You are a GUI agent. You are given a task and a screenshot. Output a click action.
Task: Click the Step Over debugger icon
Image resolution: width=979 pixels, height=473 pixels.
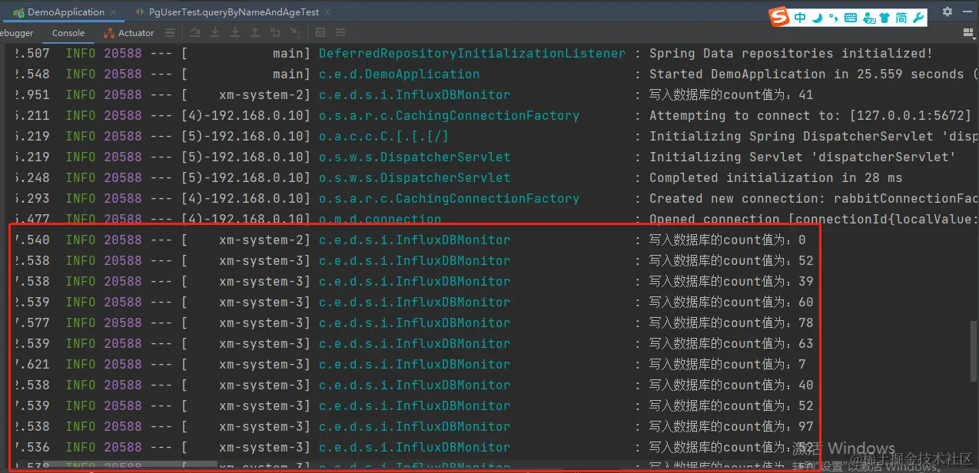(195, 33)
